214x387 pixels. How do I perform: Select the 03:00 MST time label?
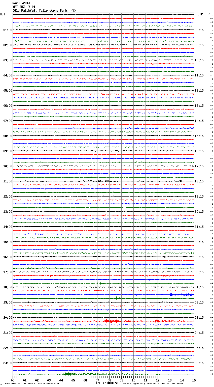coord(8,60)
